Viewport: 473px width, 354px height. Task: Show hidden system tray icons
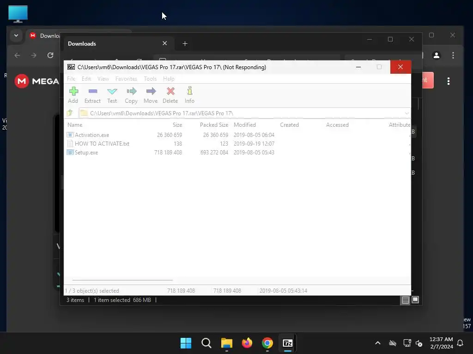pos(378,343)
